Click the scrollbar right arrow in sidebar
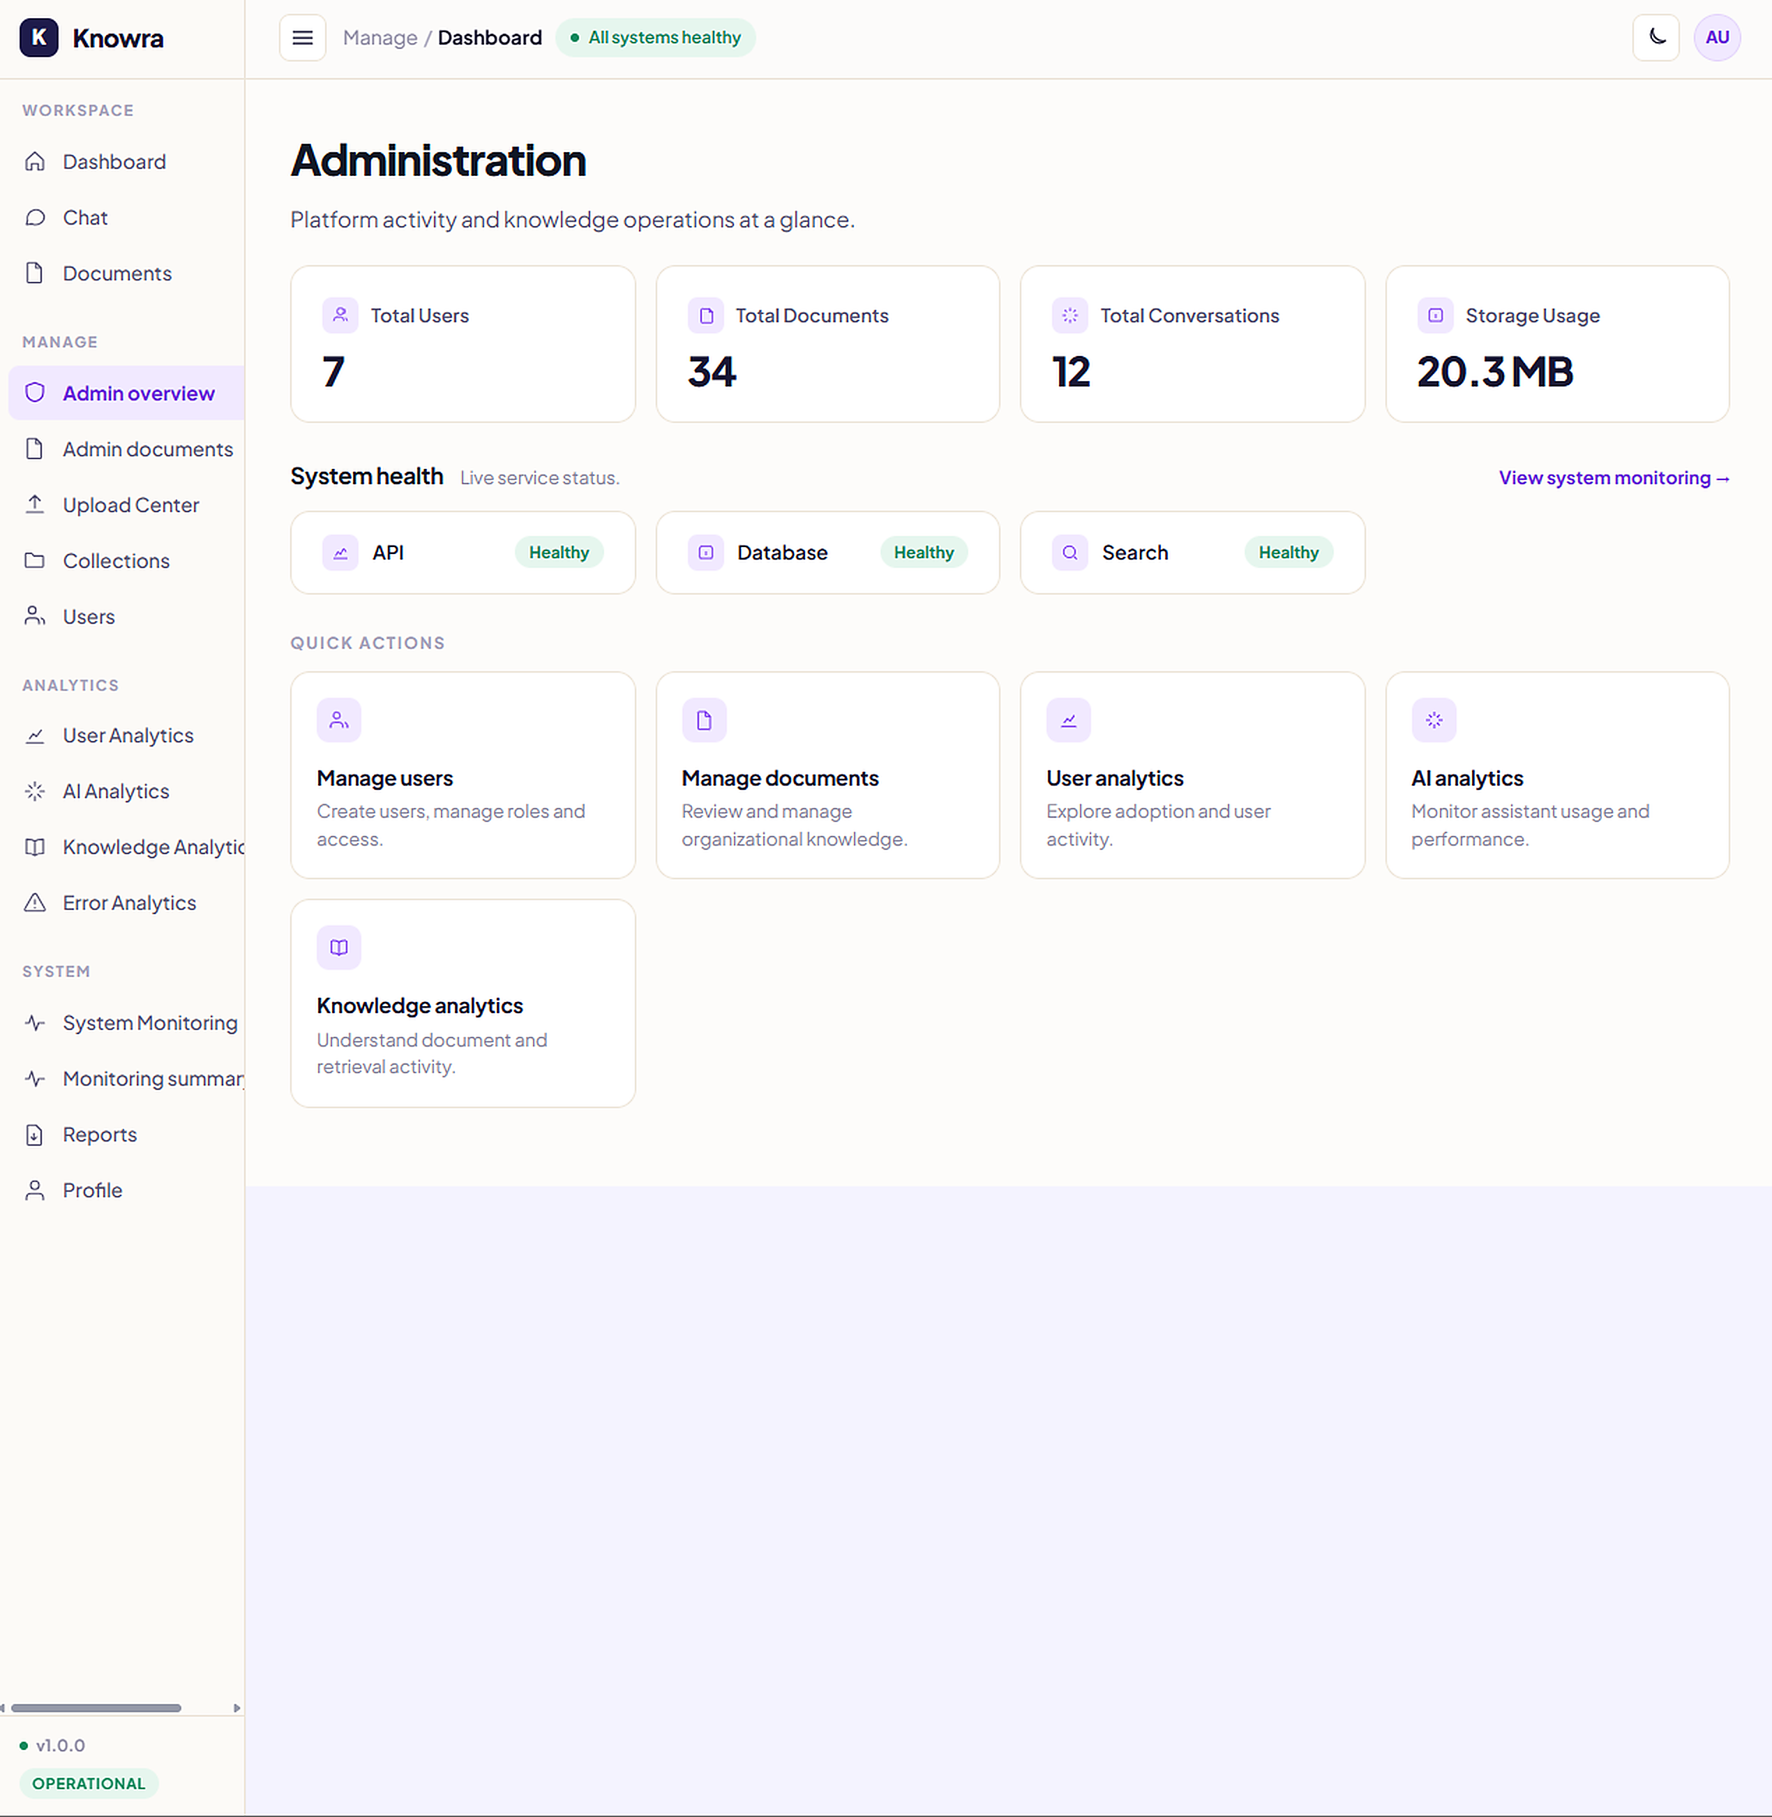Image resolution: width=1772 pixels, height=1817 pixels. (x=236, y=1708)
